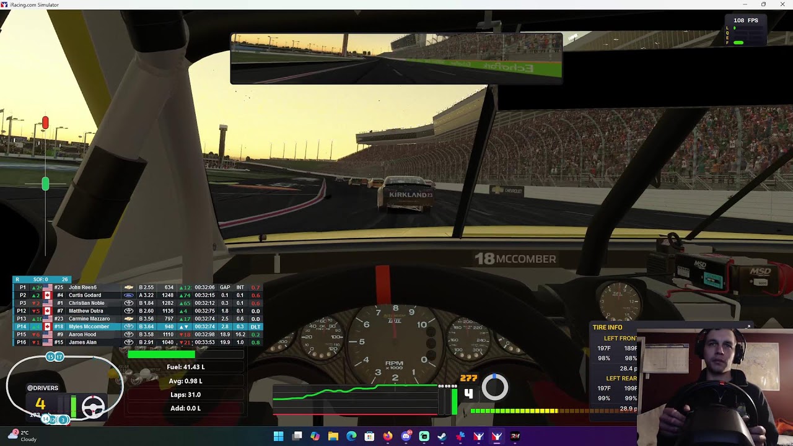
Task: Click the Avg: 0.98 L readout
Action: click(185, 381)
